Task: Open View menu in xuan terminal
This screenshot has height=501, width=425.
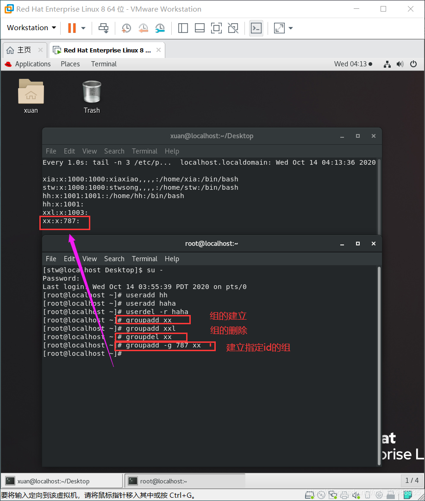Action: pos(90,151)
